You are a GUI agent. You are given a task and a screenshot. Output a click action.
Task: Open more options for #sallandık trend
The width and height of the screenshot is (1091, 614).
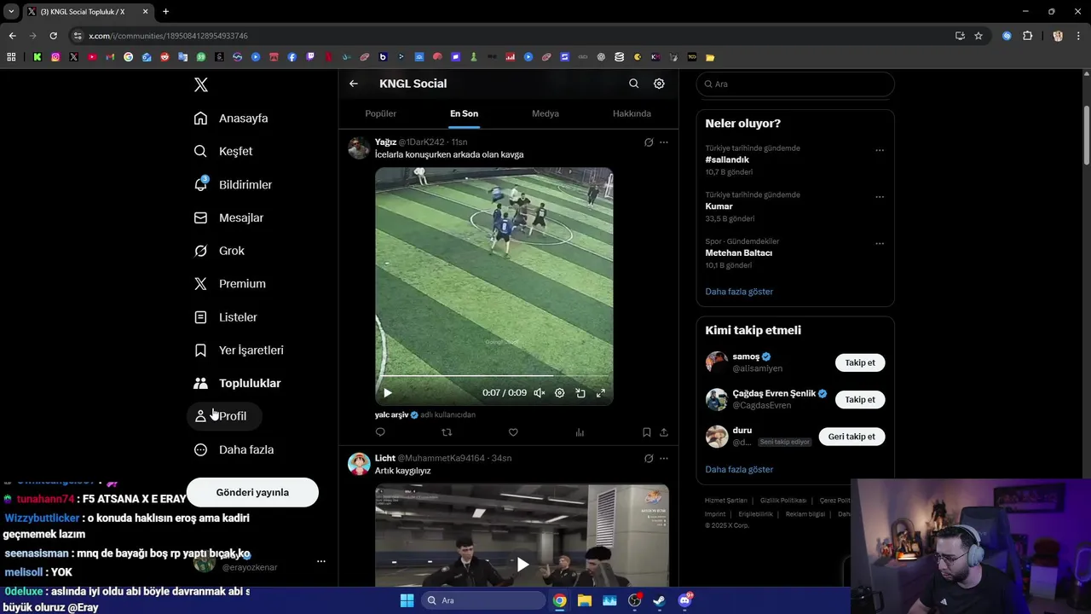880,150
